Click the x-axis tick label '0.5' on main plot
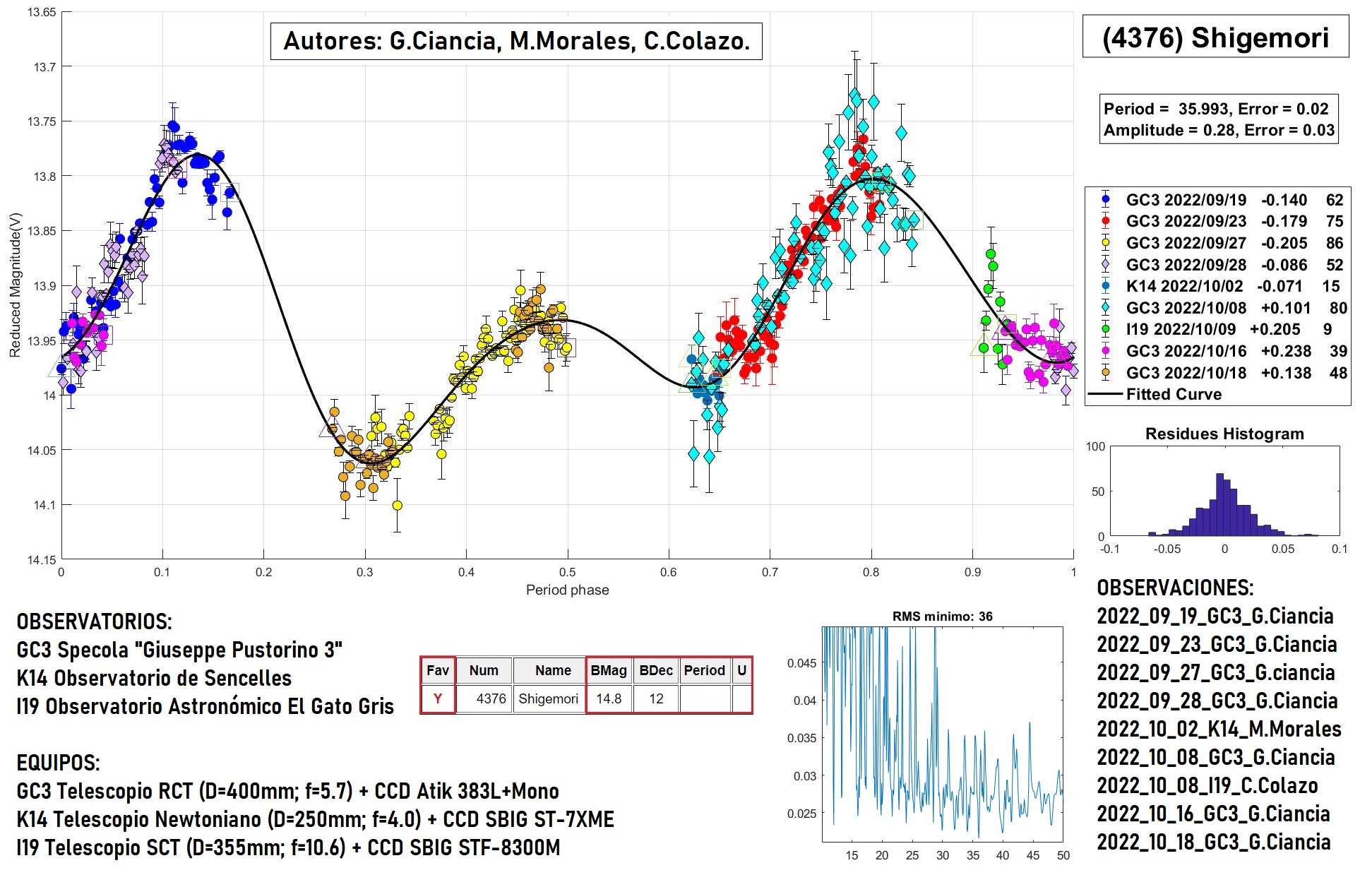Screen dimensions: 1360x875 [x=567, y=572]
